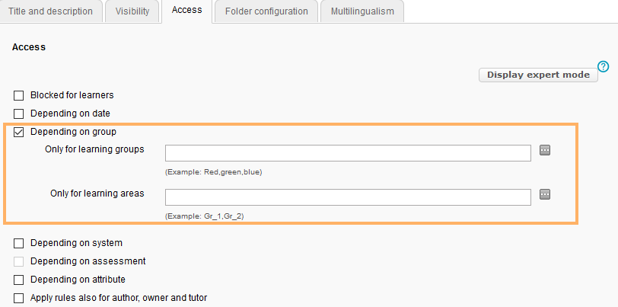Uncheck Depending on group checkbox
618x307 pixels.
click(19, 132)
